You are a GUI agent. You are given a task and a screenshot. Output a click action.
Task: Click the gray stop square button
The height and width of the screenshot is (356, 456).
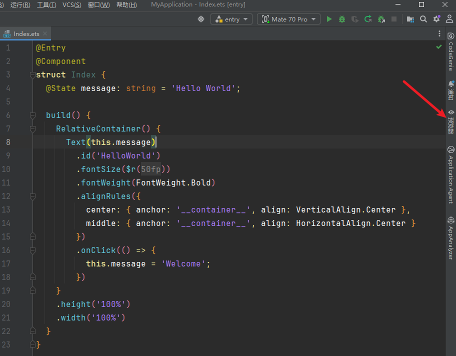coord(394,19)
